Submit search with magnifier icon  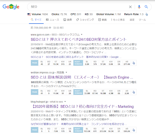pyautogui.click(x=146, y=7)
